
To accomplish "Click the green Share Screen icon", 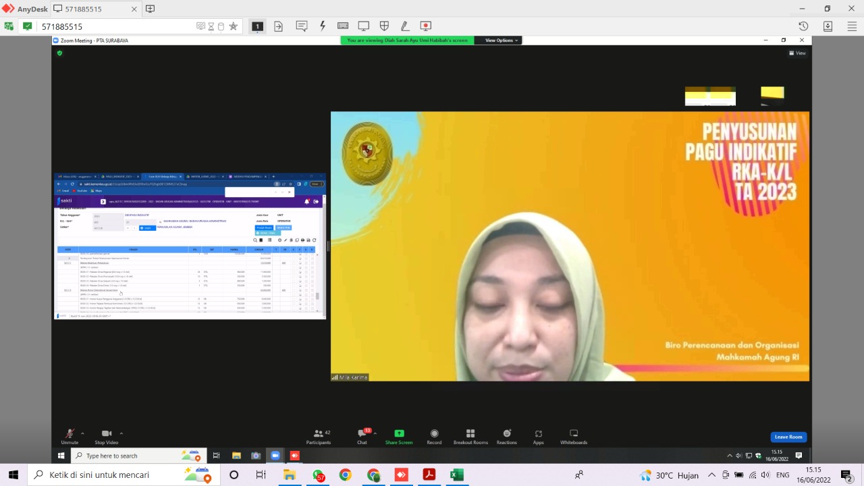I will [x=399, y=434].
